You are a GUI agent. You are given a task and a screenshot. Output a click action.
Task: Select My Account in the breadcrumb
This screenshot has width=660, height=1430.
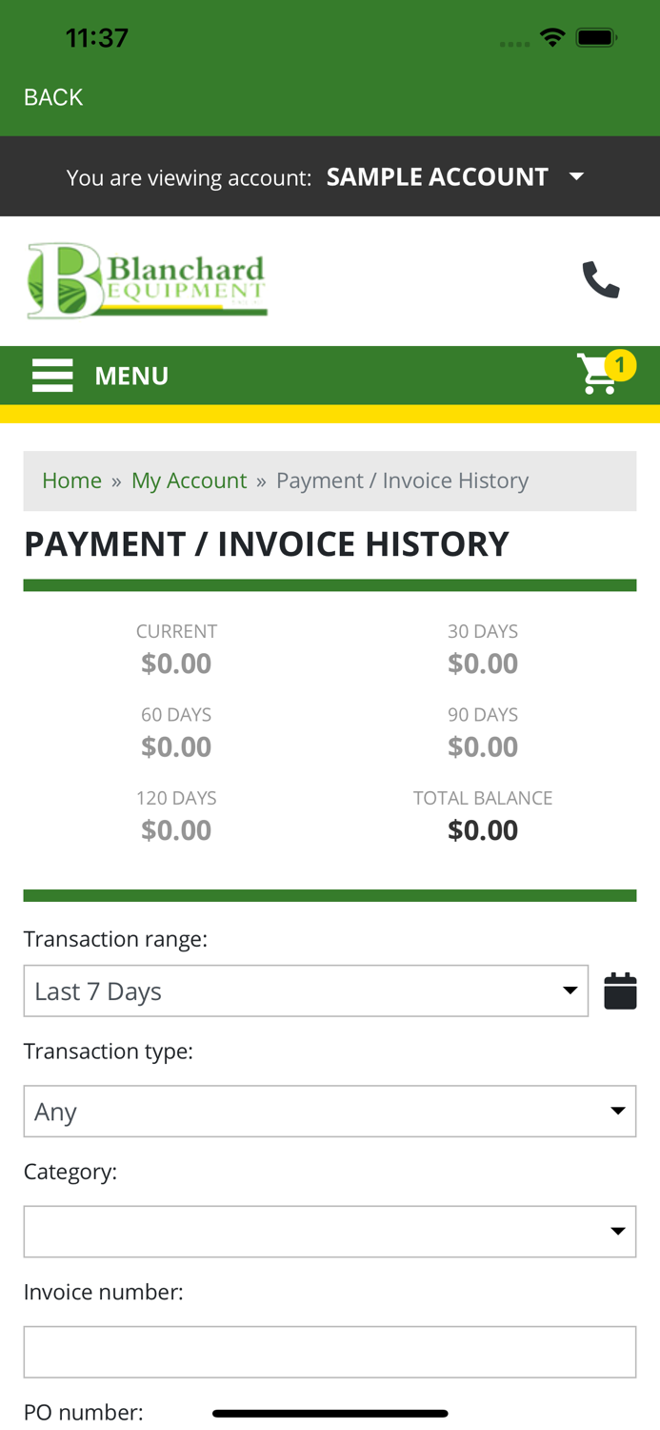(189, 480)
